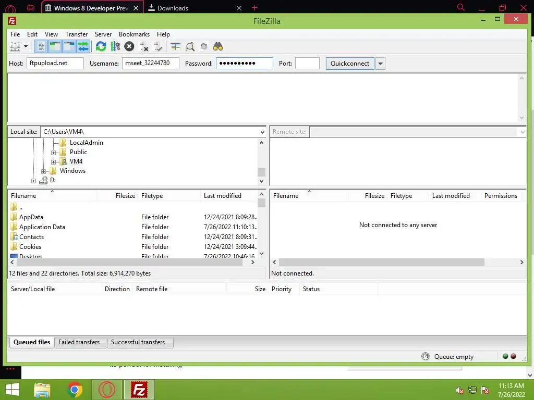Open the Site Manager icon
The height and width of the screenshot is (400, 534).
(15, 46)
